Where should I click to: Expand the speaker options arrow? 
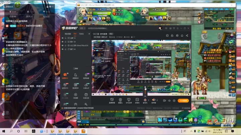point(157,100)
